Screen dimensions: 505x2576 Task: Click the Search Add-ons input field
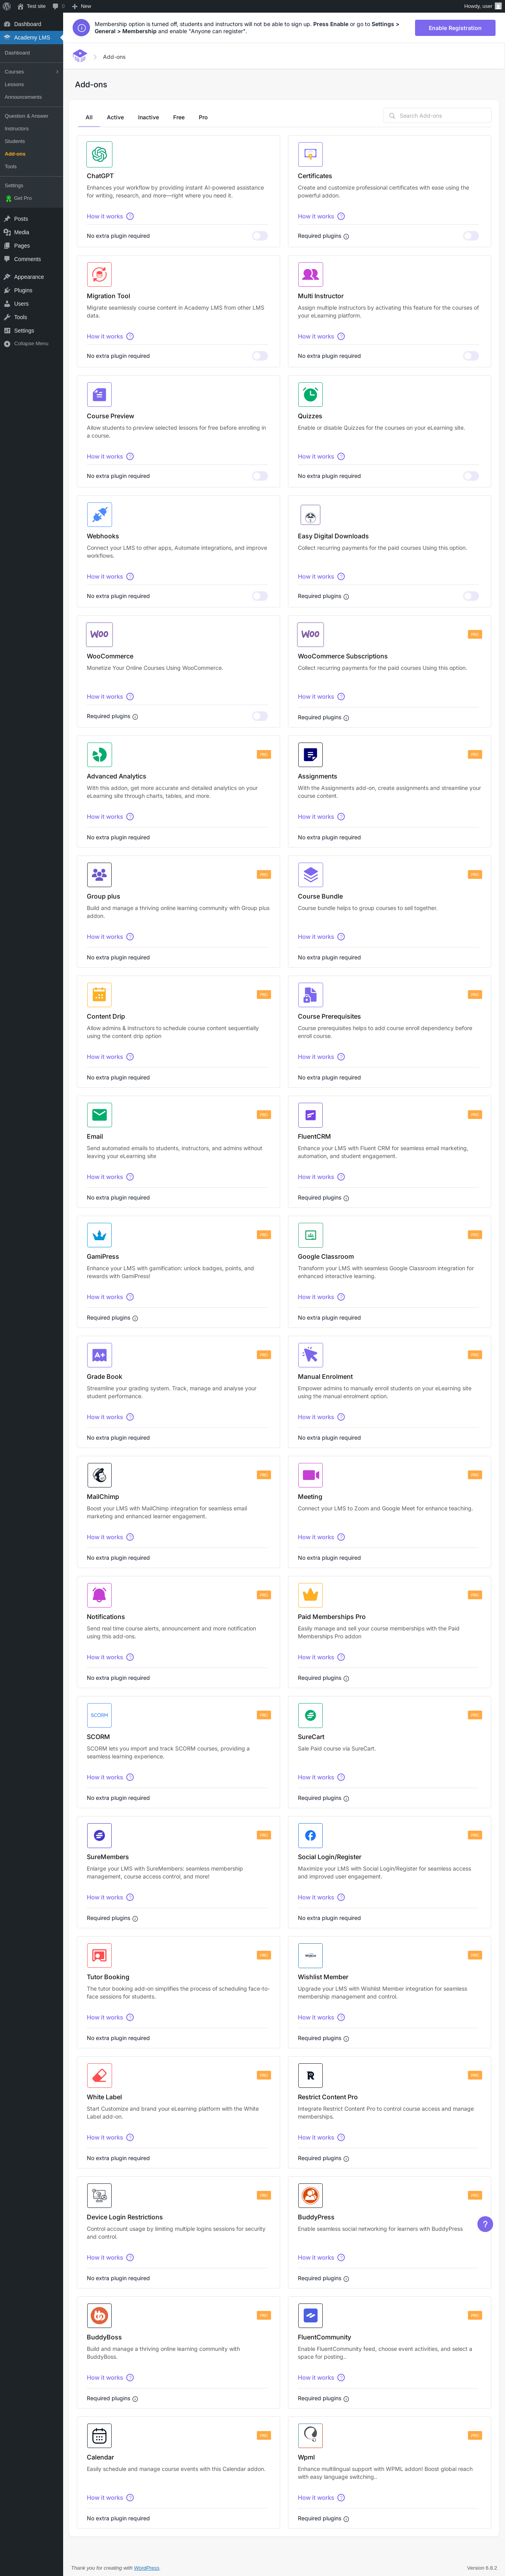pos(438,116)
